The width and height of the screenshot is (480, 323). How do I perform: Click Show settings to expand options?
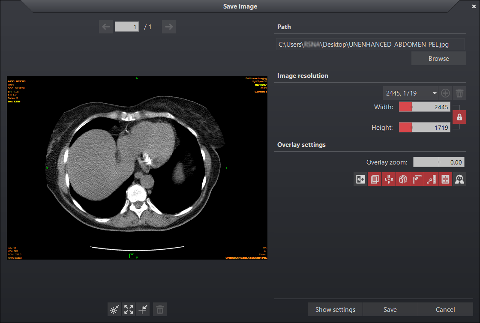tap(335, 309)
